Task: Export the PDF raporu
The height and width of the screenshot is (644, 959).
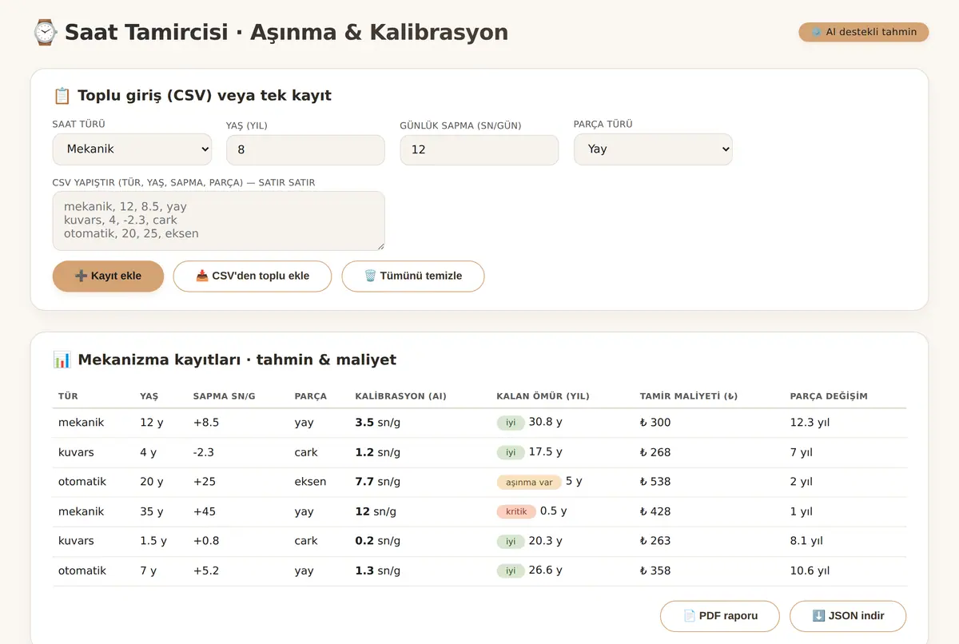Action: [720, 616]
